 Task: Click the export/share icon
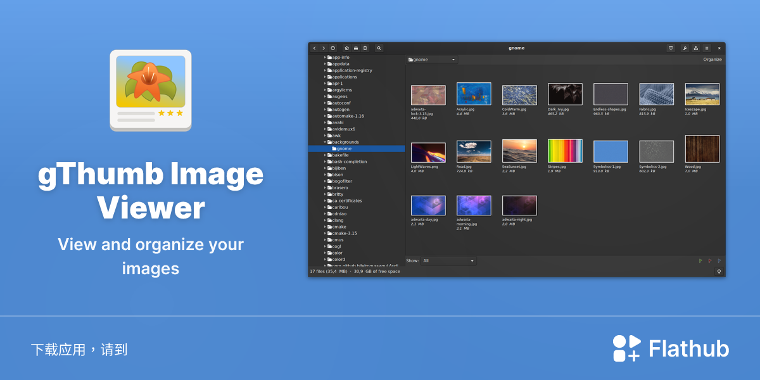[x=695, y=48]
